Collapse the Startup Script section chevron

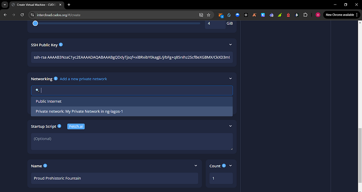click(230, 126)
